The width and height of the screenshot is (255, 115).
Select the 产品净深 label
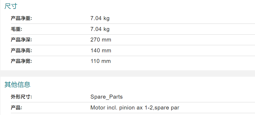pos(21,40)
